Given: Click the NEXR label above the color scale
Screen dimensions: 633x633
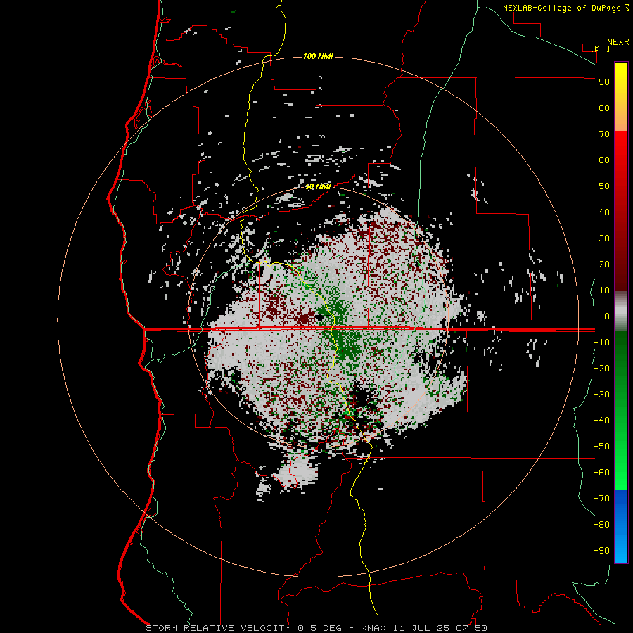Looking at the screenshot, I should coord(618,42).
